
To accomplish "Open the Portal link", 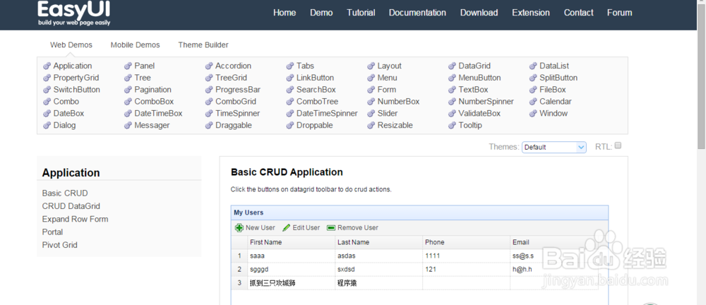I will point(52,232).
